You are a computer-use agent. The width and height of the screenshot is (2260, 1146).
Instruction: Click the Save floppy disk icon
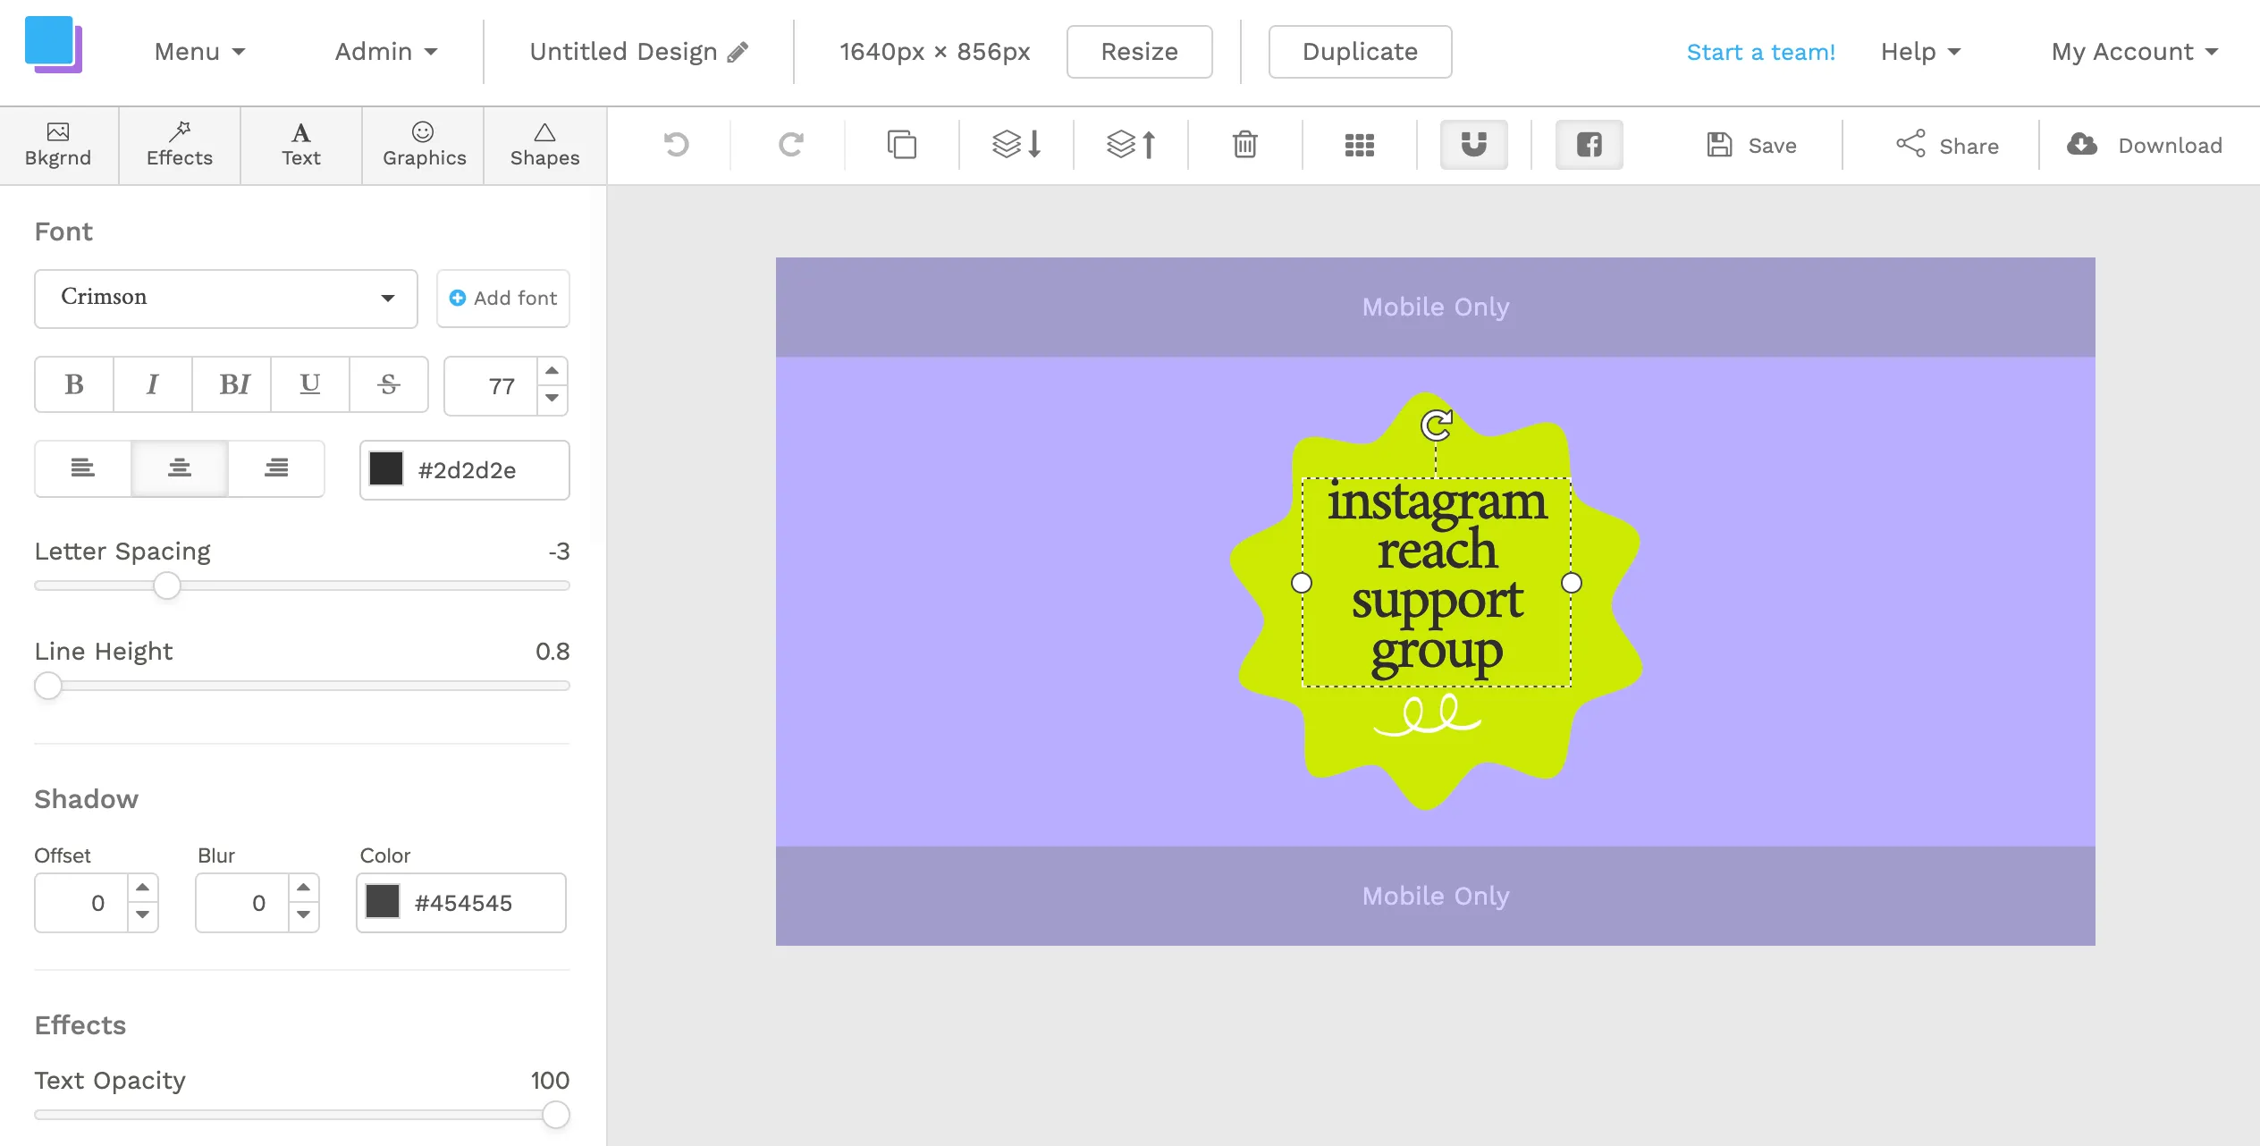[1719, 145]
